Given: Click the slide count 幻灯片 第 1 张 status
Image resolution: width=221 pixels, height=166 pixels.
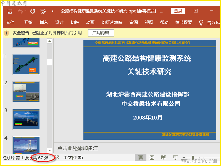Looking at the screenshot, I should point(16,158).
